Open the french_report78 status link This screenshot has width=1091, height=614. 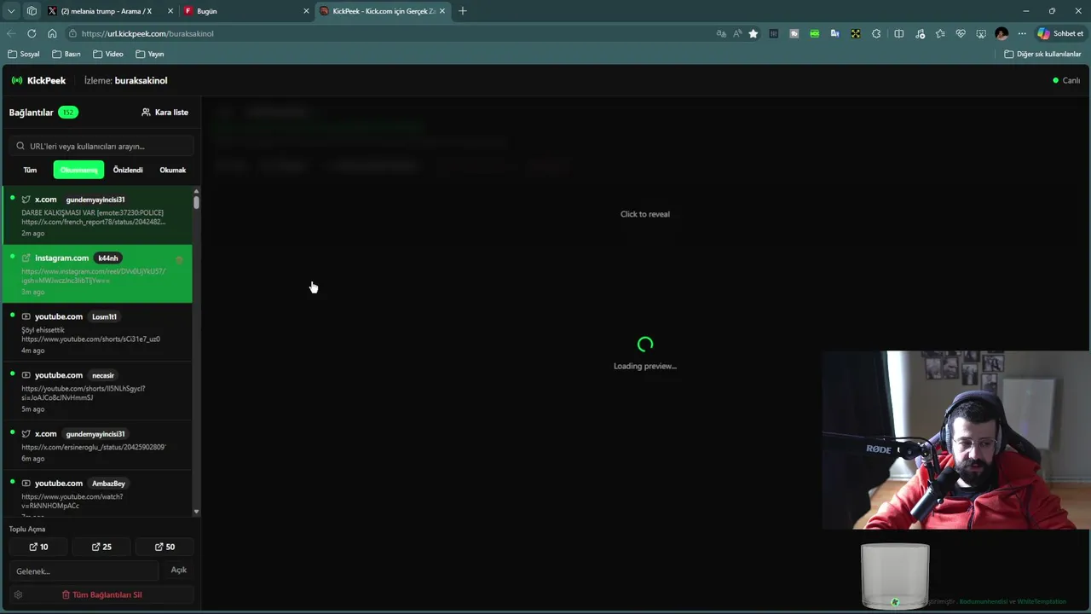pos(94,222)
